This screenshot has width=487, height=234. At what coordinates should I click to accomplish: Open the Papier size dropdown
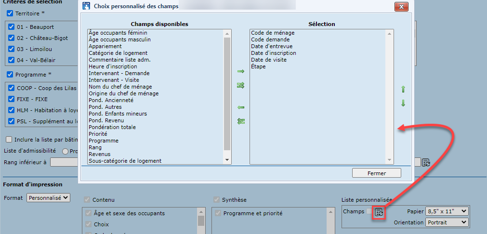(x=447, y=211)
